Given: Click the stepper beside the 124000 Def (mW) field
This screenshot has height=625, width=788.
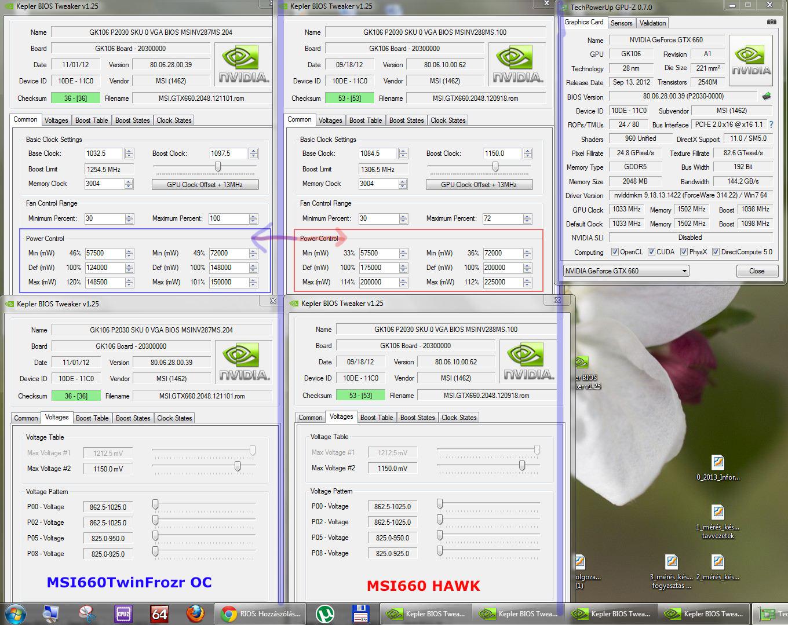Looking at the screenshot, I should coord(129,268).
